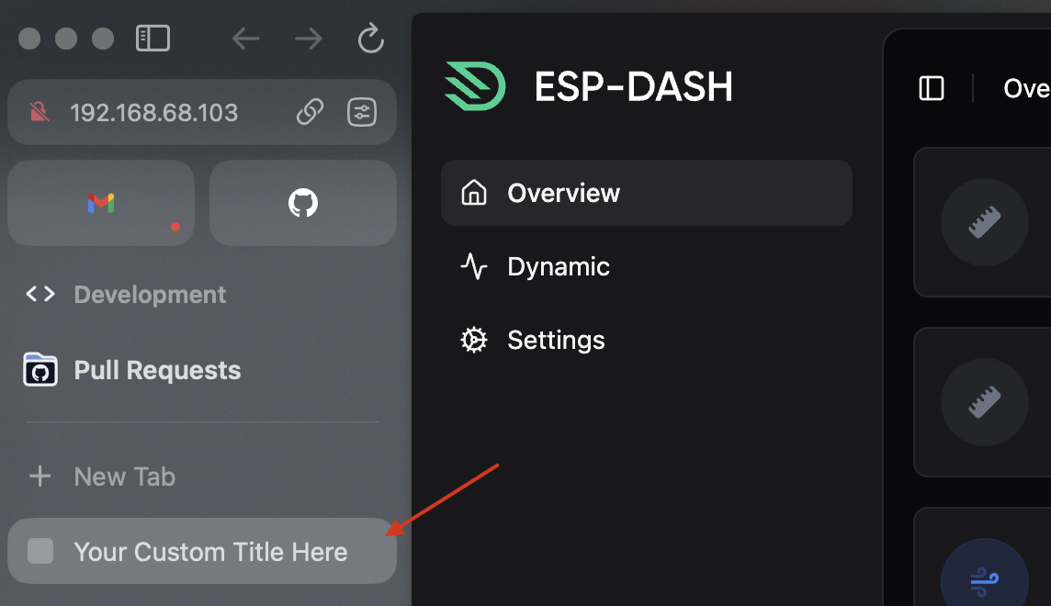1051x606 pixels.
Task: Open site controls sliders icon
Action: pos(362,112)
